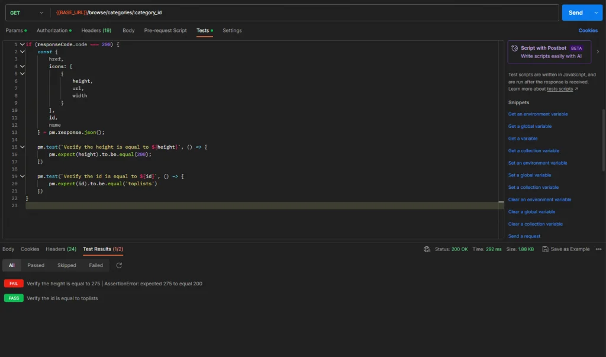606x357 pixels.
Task: Collapse the code fold on line 1
Action: click(x=22, y=44)
